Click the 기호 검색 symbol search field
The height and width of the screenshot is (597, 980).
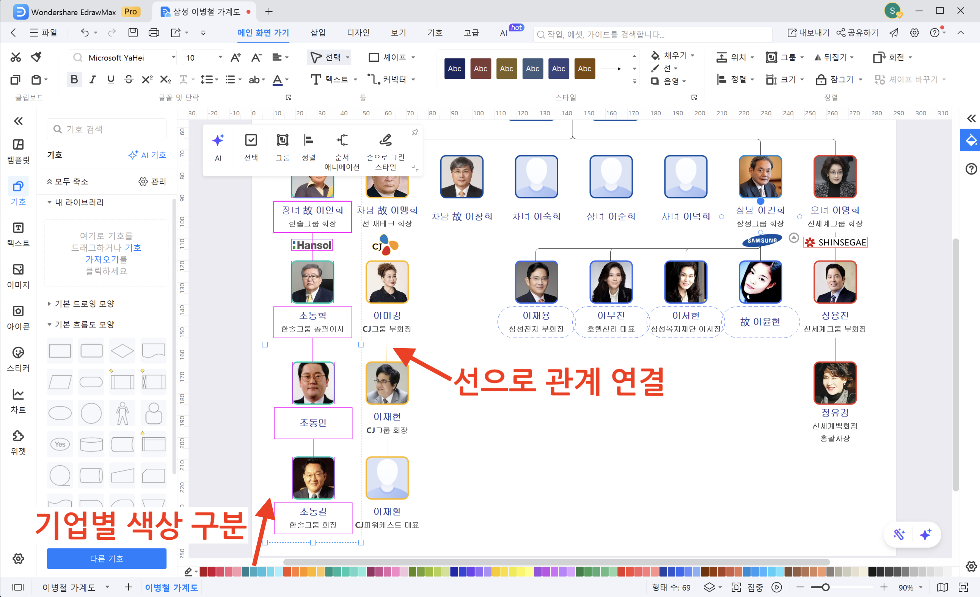click(106, 129)
